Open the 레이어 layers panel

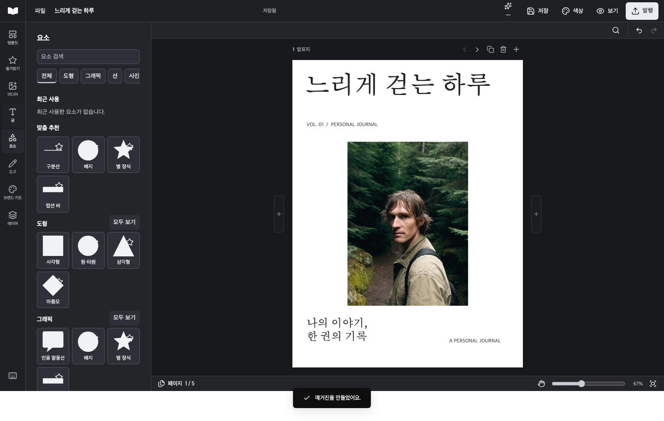pyautogui.click(x=12, y=219)
